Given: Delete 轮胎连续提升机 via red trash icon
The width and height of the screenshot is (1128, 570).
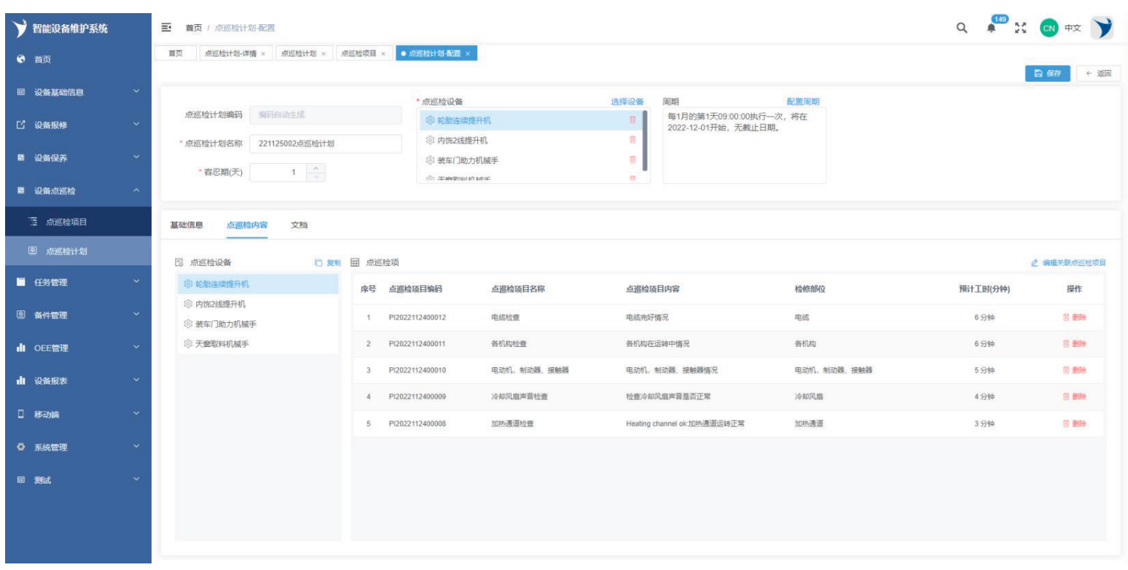Looking at the screenshot, I should coord(632,120).
